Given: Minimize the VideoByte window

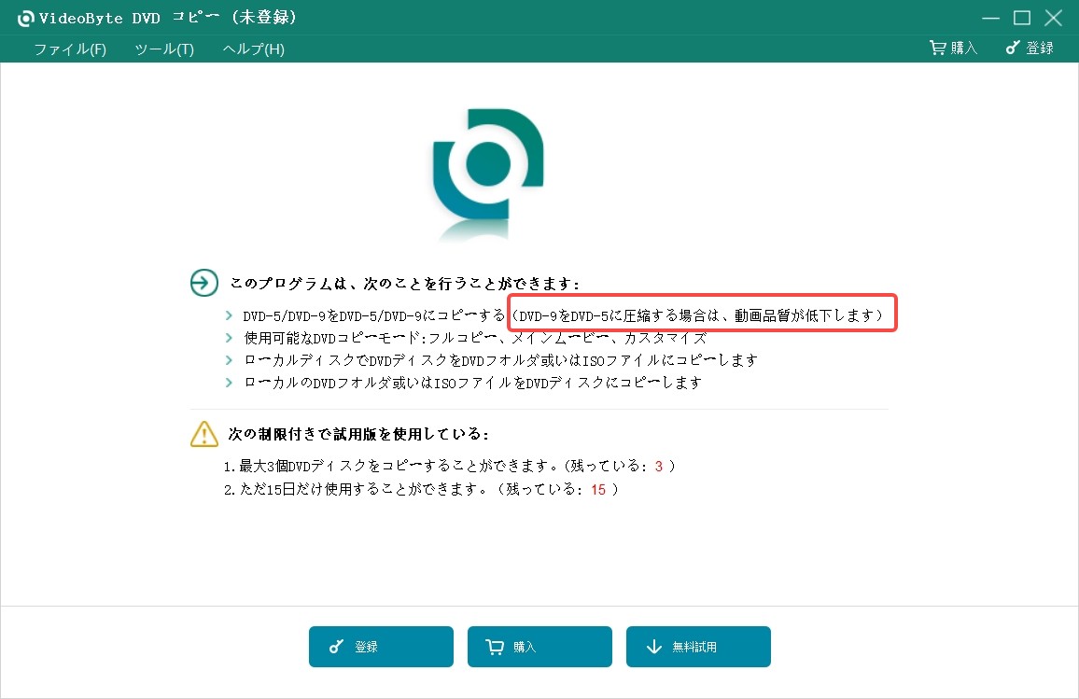Looking at the screenshot, I should click(x=990, y=18).
